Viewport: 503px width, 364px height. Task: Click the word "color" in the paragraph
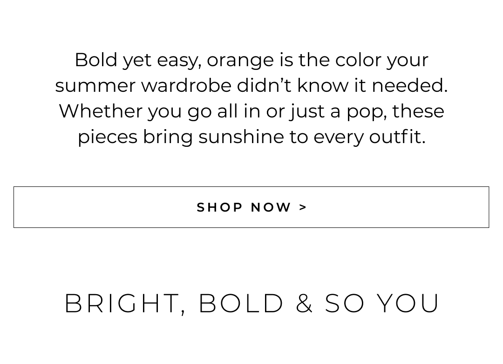tap(358, 60)
